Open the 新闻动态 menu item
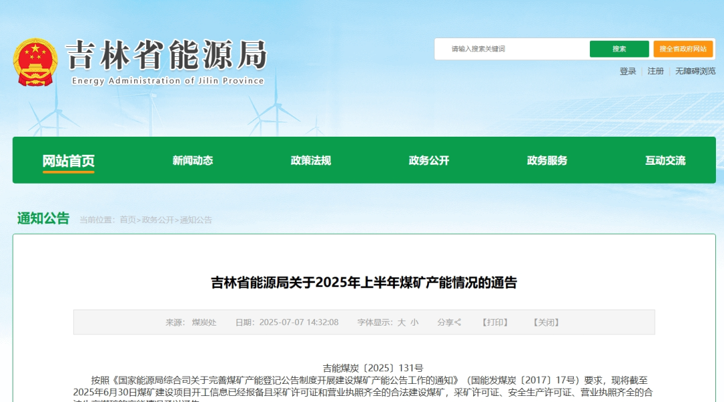The image size is (724, 402). click(192, 161)
